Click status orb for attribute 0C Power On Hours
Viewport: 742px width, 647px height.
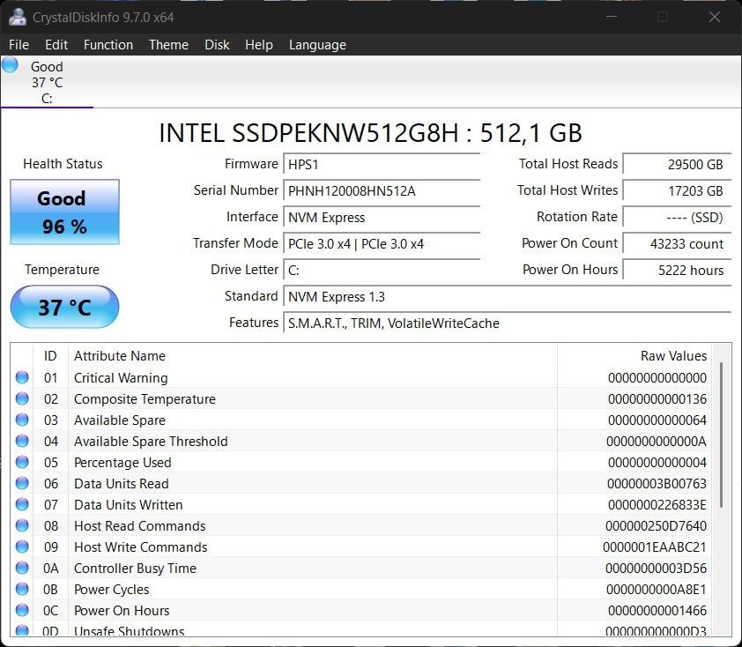click(x=22, y=610)
